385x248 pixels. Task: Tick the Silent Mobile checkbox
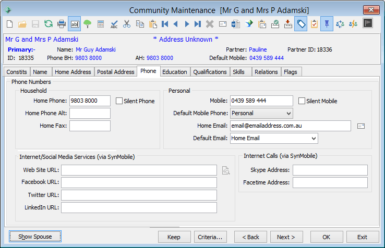click(302, 101)
